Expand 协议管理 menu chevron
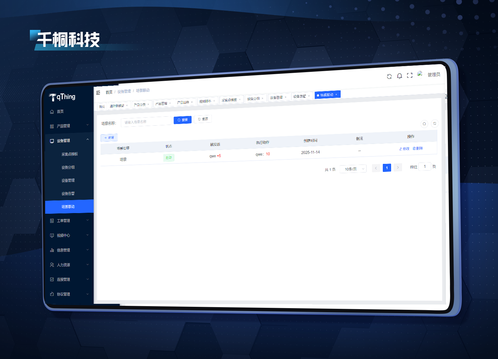 (88, 294)
